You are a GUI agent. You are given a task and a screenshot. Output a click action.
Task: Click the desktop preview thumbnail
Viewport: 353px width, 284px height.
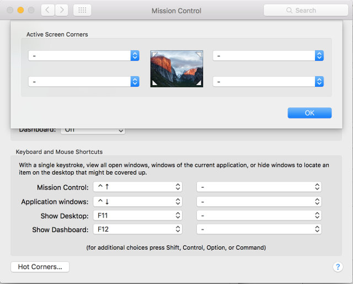pos(176,69)
